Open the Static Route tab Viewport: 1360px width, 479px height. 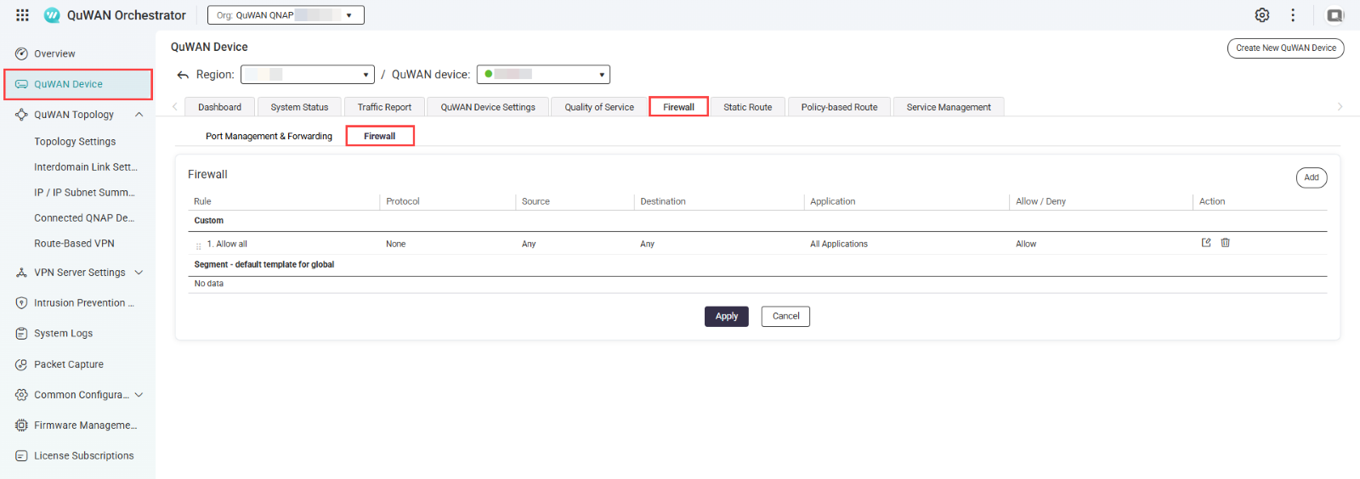tap(748, 107)
